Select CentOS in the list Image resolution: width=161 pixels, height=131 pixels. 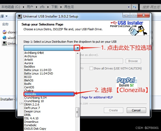point(29,87)
